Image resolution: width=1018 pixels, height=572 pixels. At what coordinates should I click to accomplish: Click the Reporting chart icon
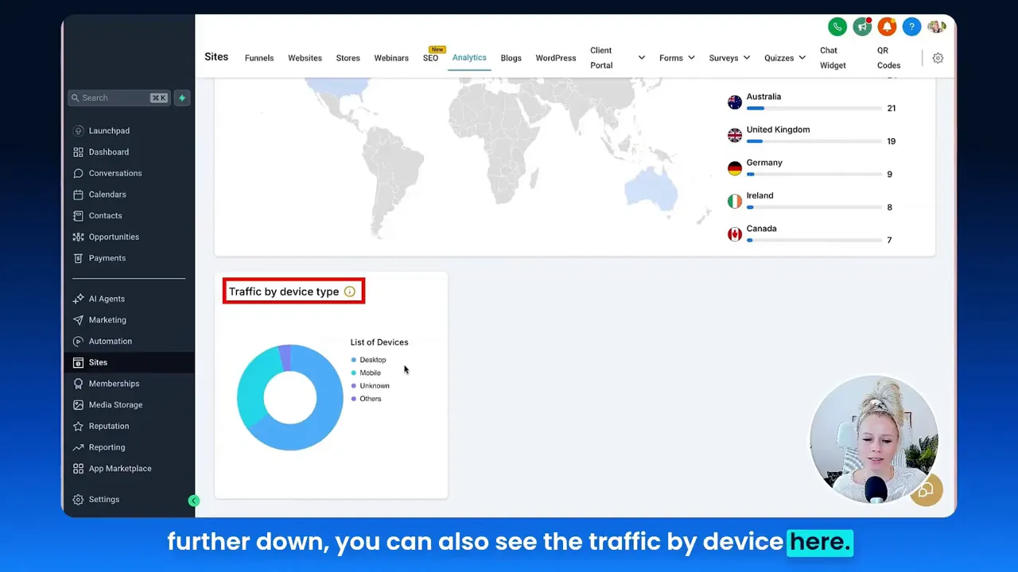click(78, 447)
